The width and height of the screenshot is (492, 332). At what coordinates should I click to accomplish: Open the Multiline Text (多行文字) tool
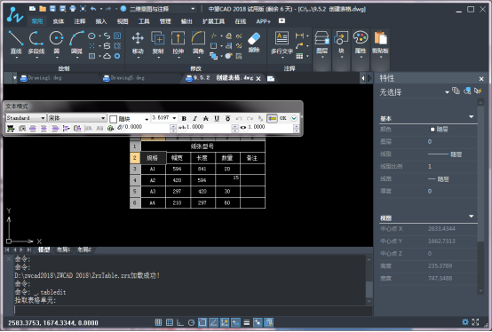(x=282, y=43)
